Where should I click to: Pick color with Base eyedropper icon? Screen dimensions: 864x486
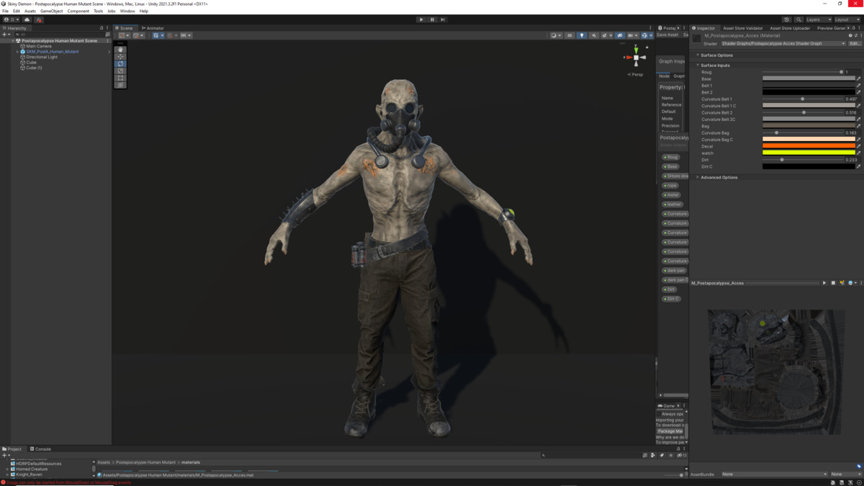[x=858, y=78]
